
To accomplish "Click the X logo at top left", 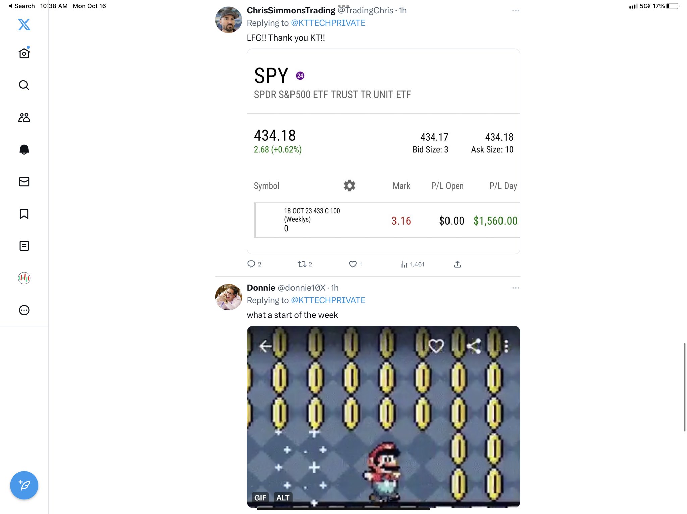I will coord(24,24).
